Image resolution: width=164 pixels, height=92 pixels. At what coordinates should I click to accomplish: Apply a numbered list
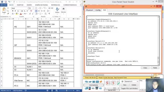pos(40,8)
